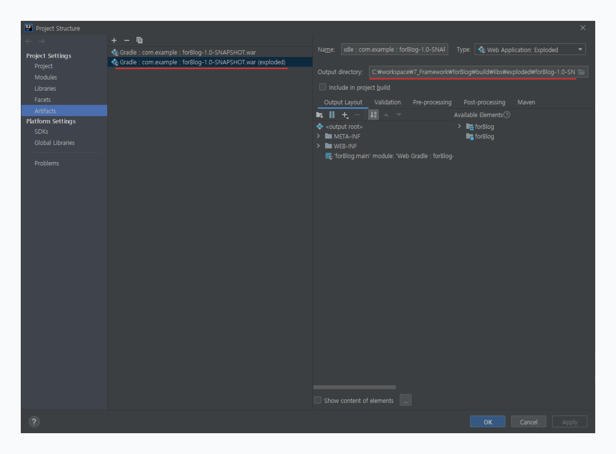Click the output root icon

[319, 126]
